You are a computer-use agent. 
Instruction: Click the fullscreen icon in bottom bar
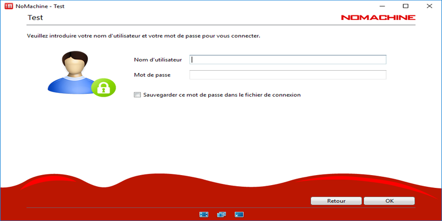tap(204, 214)
